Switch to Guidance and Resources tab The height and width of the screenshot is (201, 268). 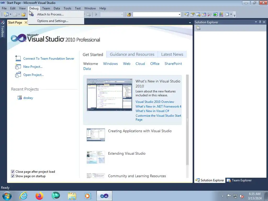coord(132,54)
